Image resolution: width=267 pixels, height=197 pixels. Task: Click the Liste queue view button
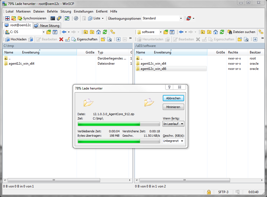pos(94,18)
